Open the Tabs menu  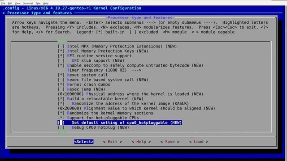(38, 3)
